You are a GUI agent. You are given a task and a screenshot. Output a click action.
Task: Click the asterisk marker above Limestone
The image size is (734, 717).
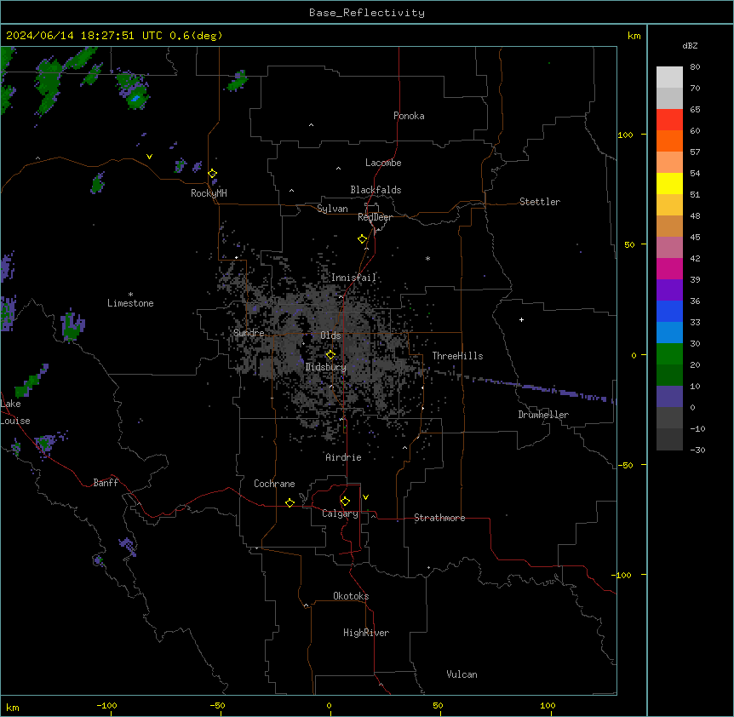pyautogui.click(x=130, y=295)
